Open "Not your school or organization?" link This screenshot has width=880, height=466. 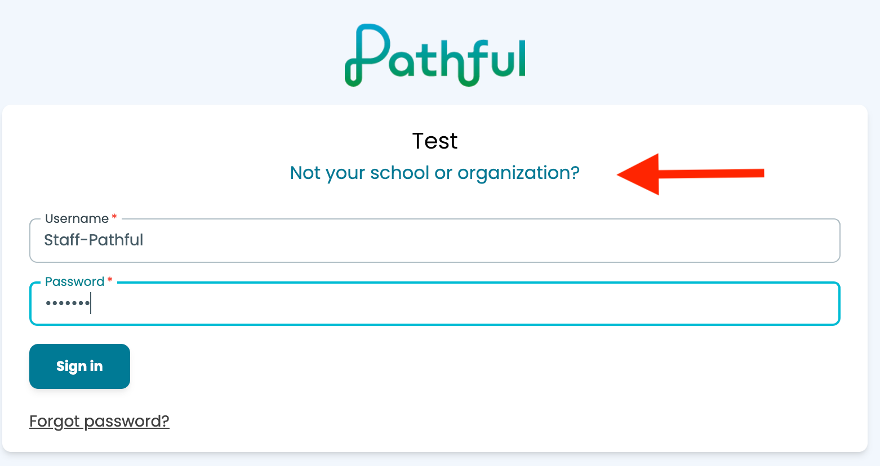tap(434, 173)
